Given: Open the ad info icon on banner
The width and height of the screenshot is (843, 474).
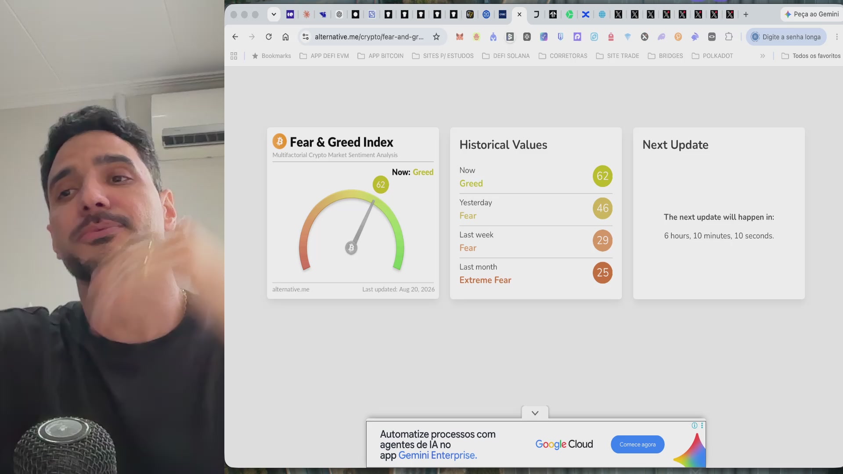Looking at the screenshot, I should pos(695,425).
